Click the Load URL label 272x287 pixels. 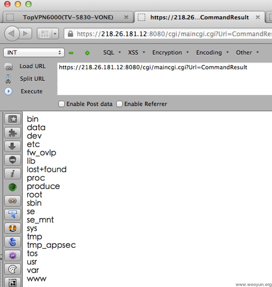coord(33,66)
